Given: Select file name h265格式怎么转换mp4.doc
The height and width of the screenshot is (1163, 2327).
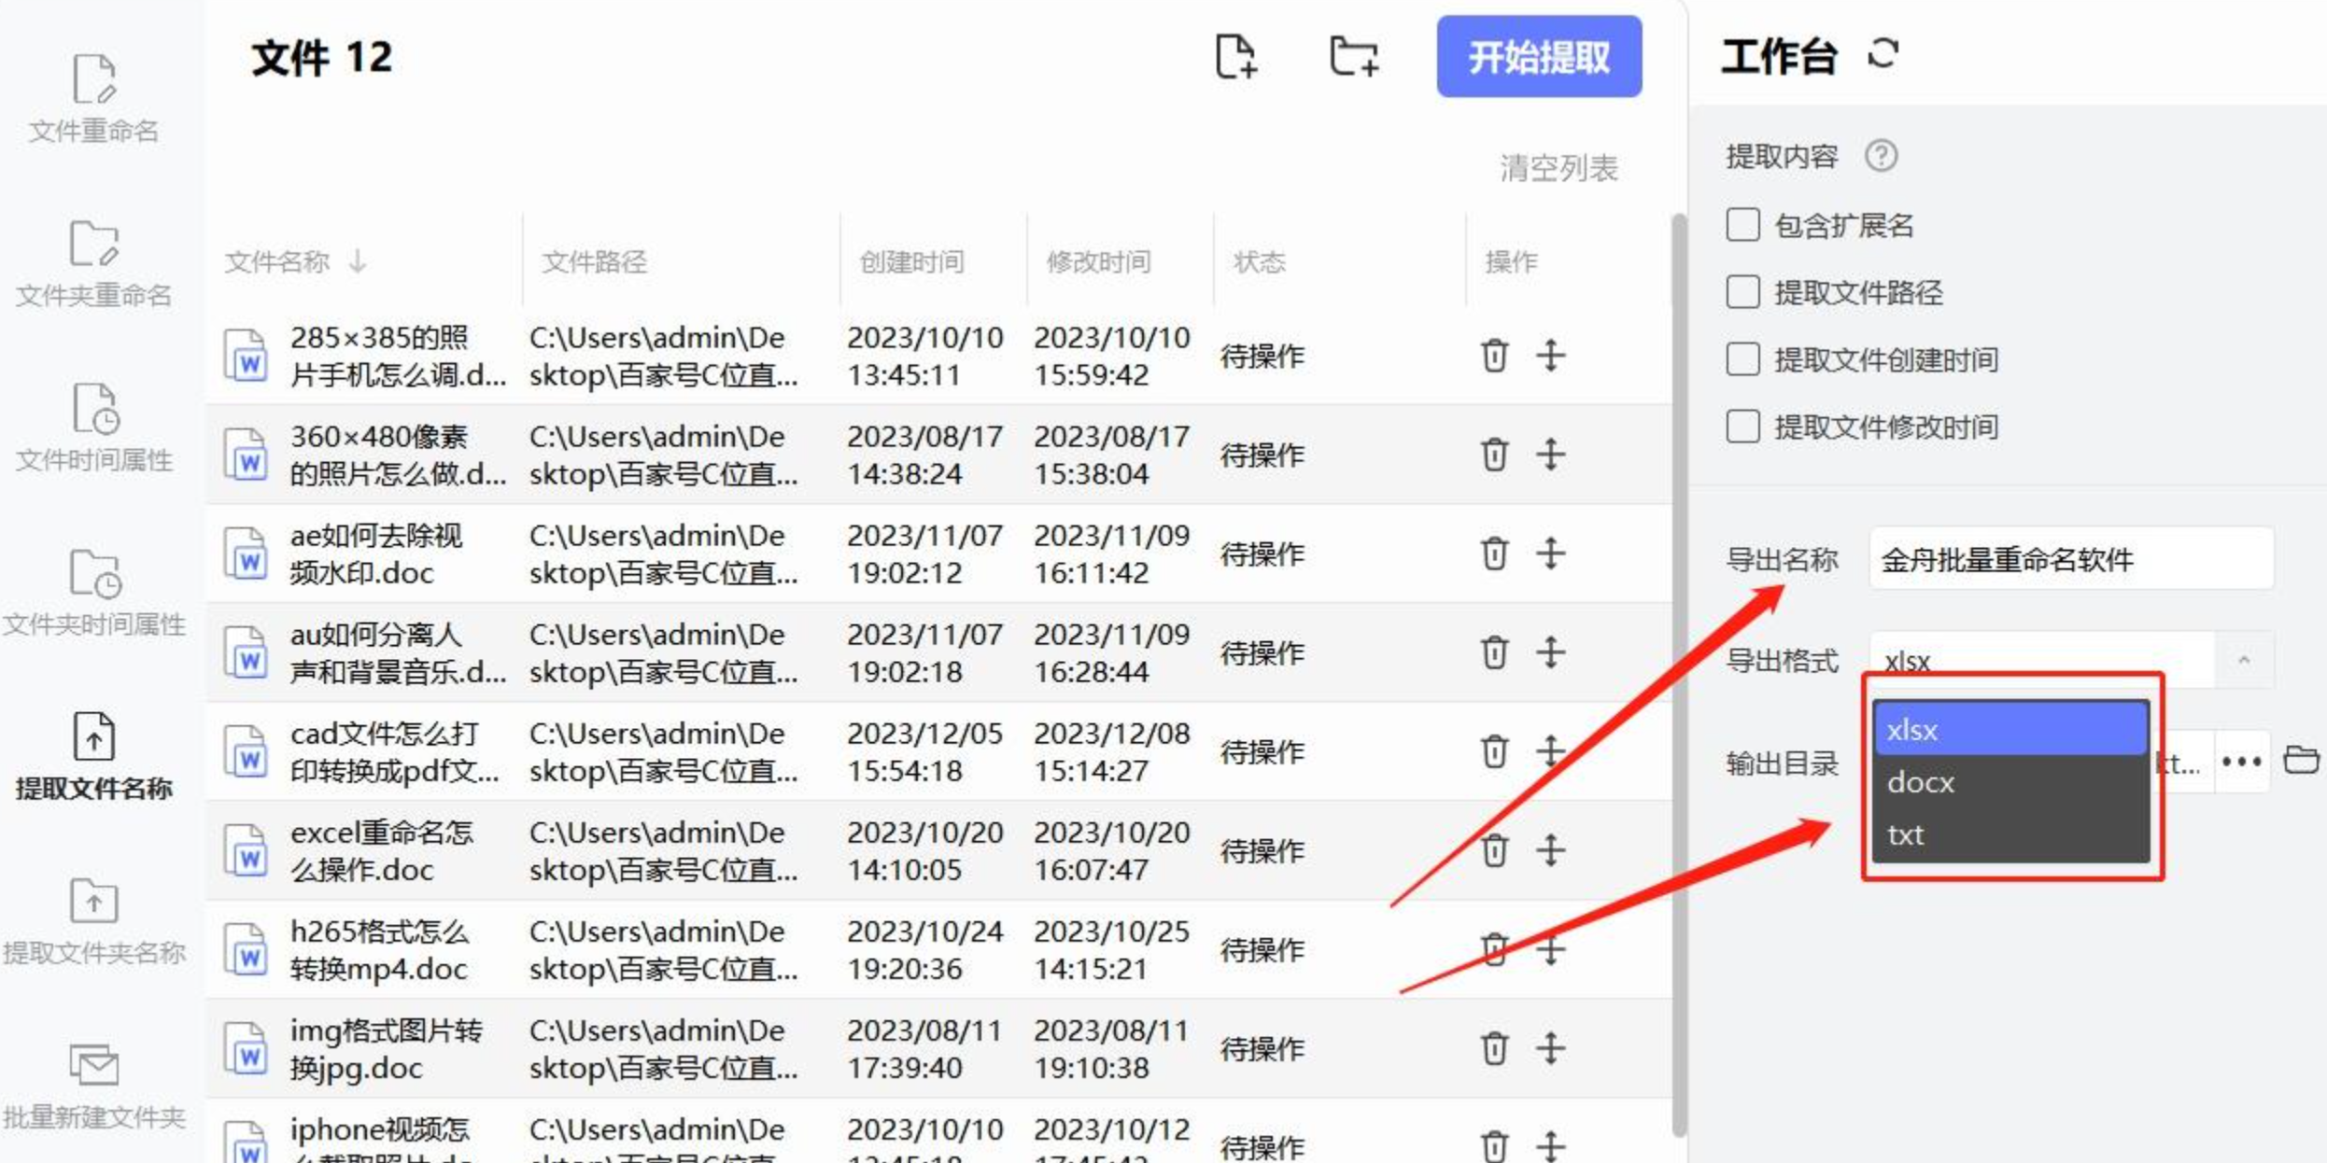Looking at the screenshot, I should (x=379, y=950).
